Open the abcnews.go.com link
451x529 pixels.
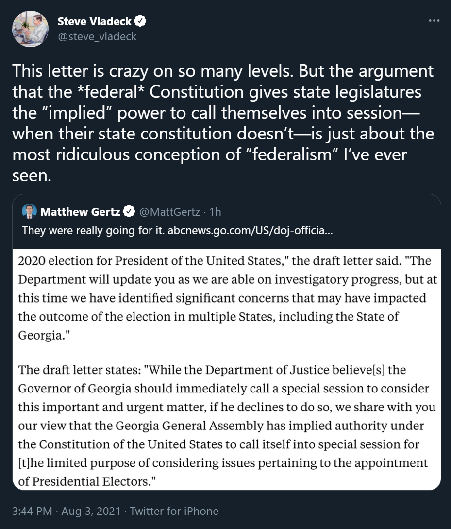(x=250, y=230)
